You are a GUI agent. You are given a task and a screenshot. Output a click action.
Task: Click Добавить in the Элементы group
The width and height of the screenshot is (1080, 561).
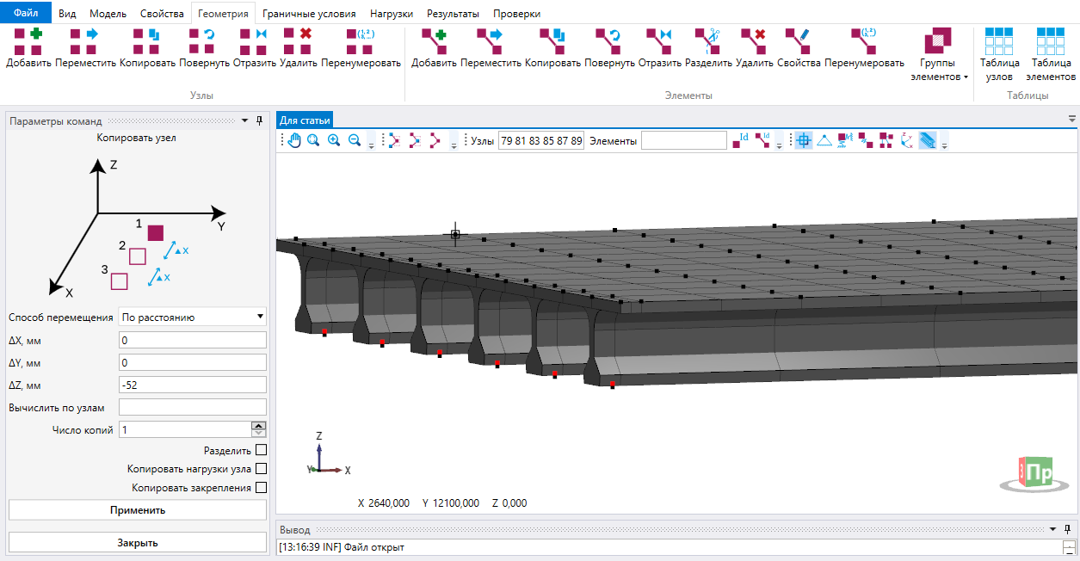click(434, 48)
